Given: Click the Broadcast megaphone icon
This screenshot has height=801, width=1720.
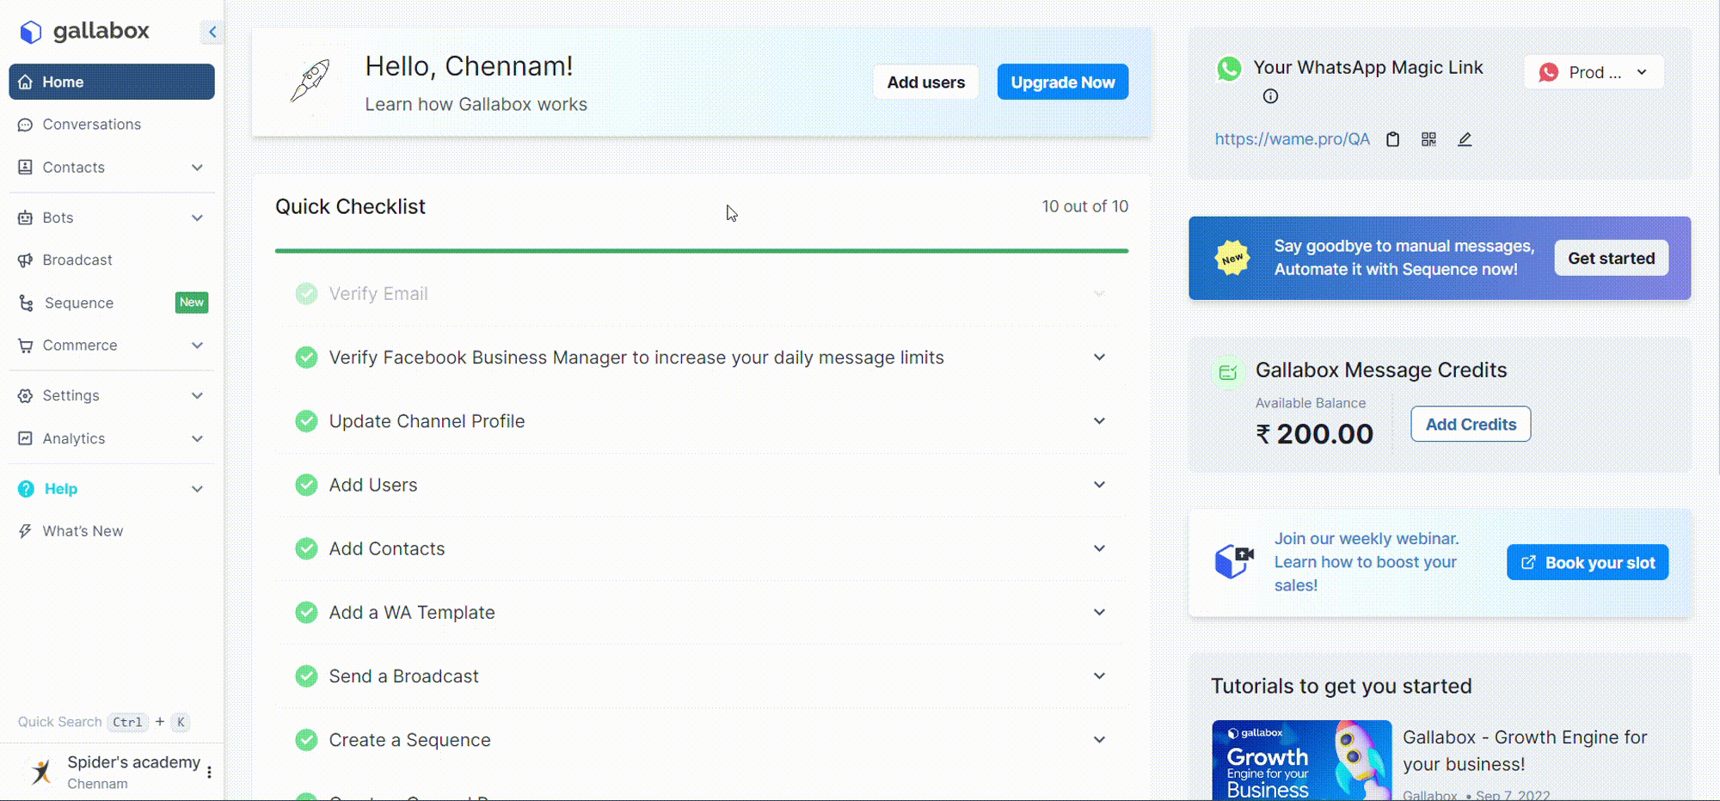Looking at the screenshot, I should coord(26,260).
